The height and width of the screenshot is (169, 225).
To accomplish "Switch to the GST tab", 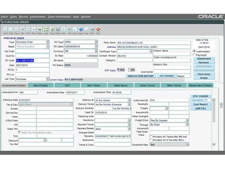I will click(67, 85).
